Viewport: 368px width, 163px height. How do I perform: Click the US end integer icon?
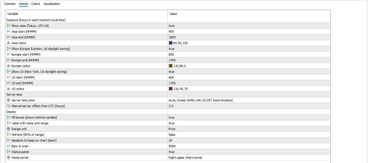tap(9, 83)
